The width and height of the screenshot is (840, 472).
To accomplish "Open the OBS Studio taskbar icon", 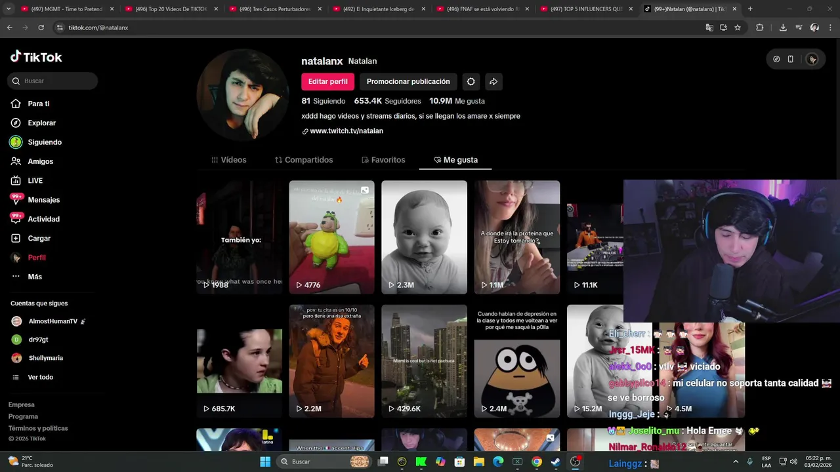I will pyautogui.click(x=576, y=462).
